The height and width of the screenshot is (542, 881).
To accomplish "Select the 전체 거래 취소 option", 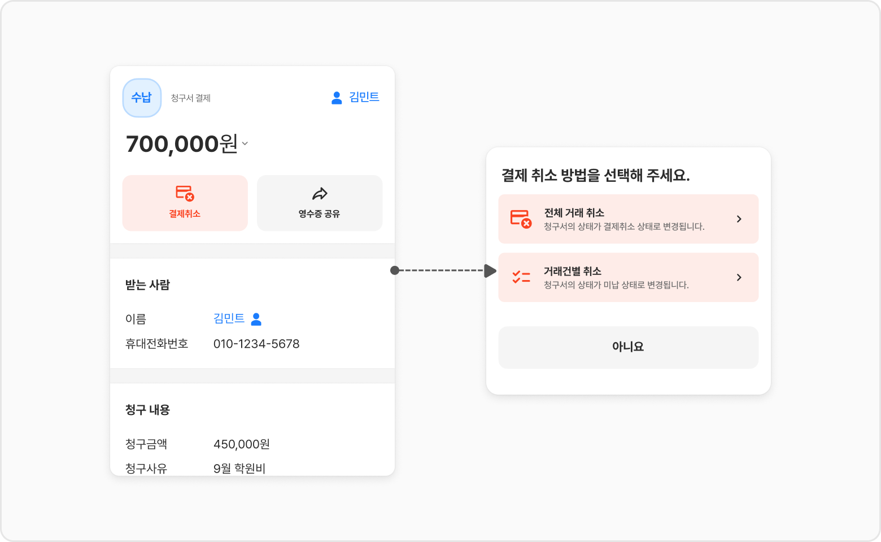I will tap(628, 219).
